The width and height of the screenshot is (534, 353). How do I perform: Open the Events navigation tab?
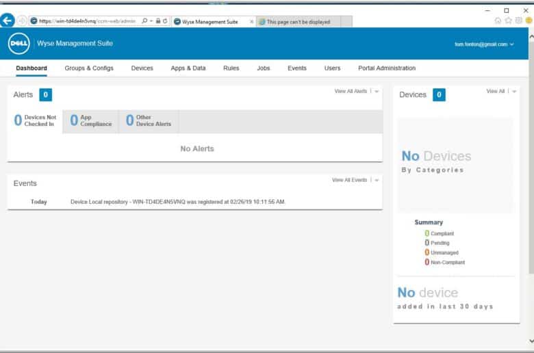coord(297,68)
